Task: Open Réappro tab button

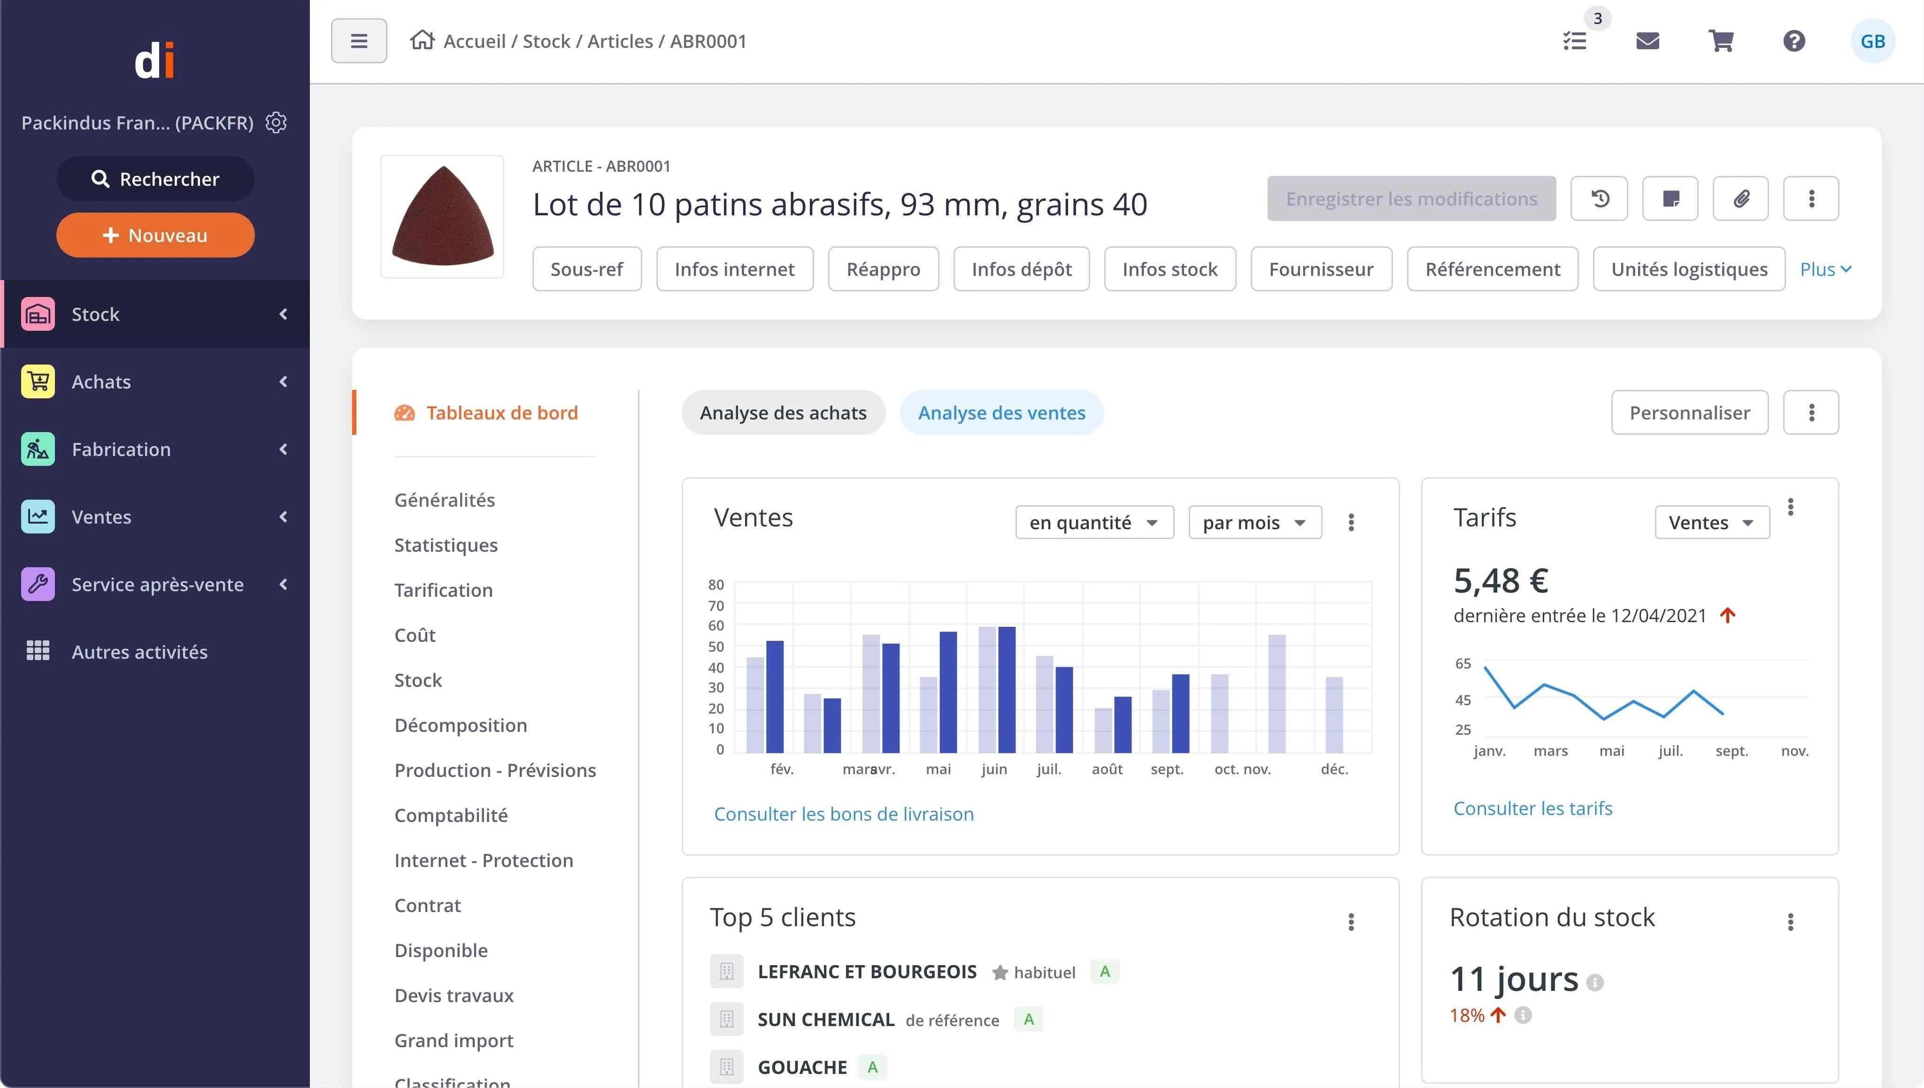Action: coord(883,269)
